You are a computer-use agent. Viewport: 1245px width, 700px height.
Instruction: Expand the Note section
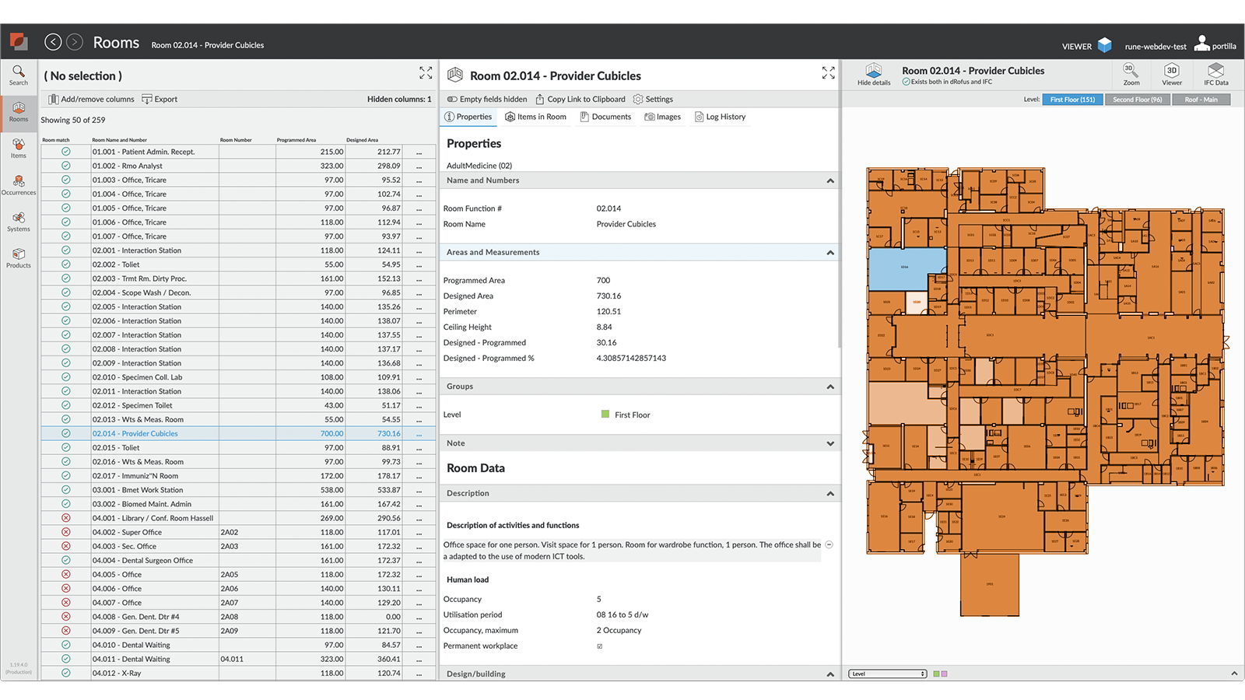[x=830, y=443]
